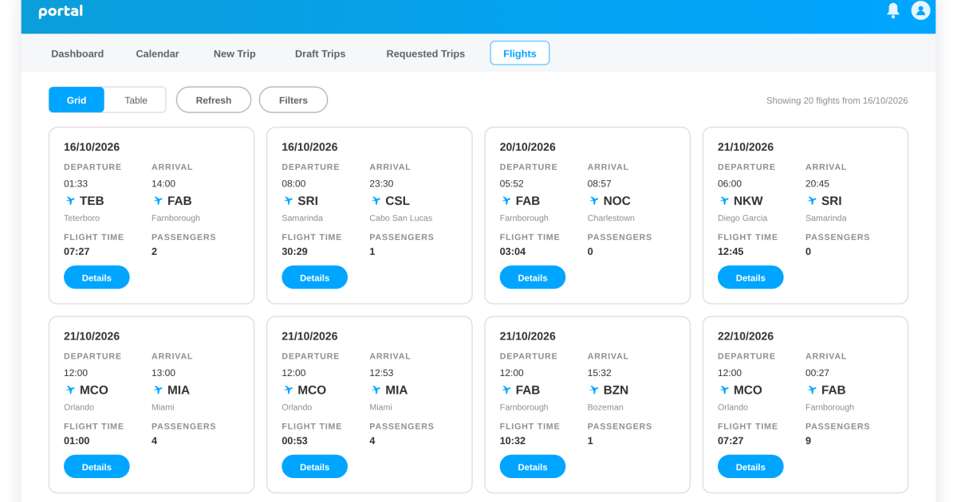Open Details for the FAB to BZN flight

(x=532, y=466)
